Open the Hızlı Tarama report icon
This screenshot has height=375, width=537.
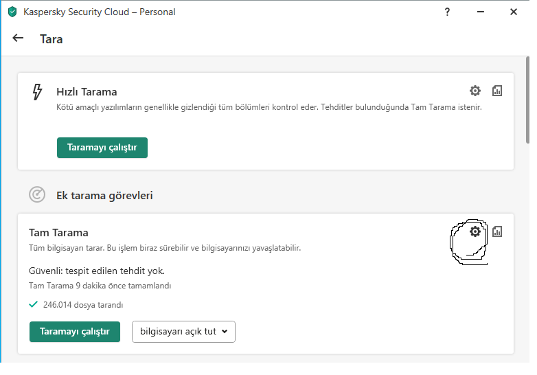497,91
